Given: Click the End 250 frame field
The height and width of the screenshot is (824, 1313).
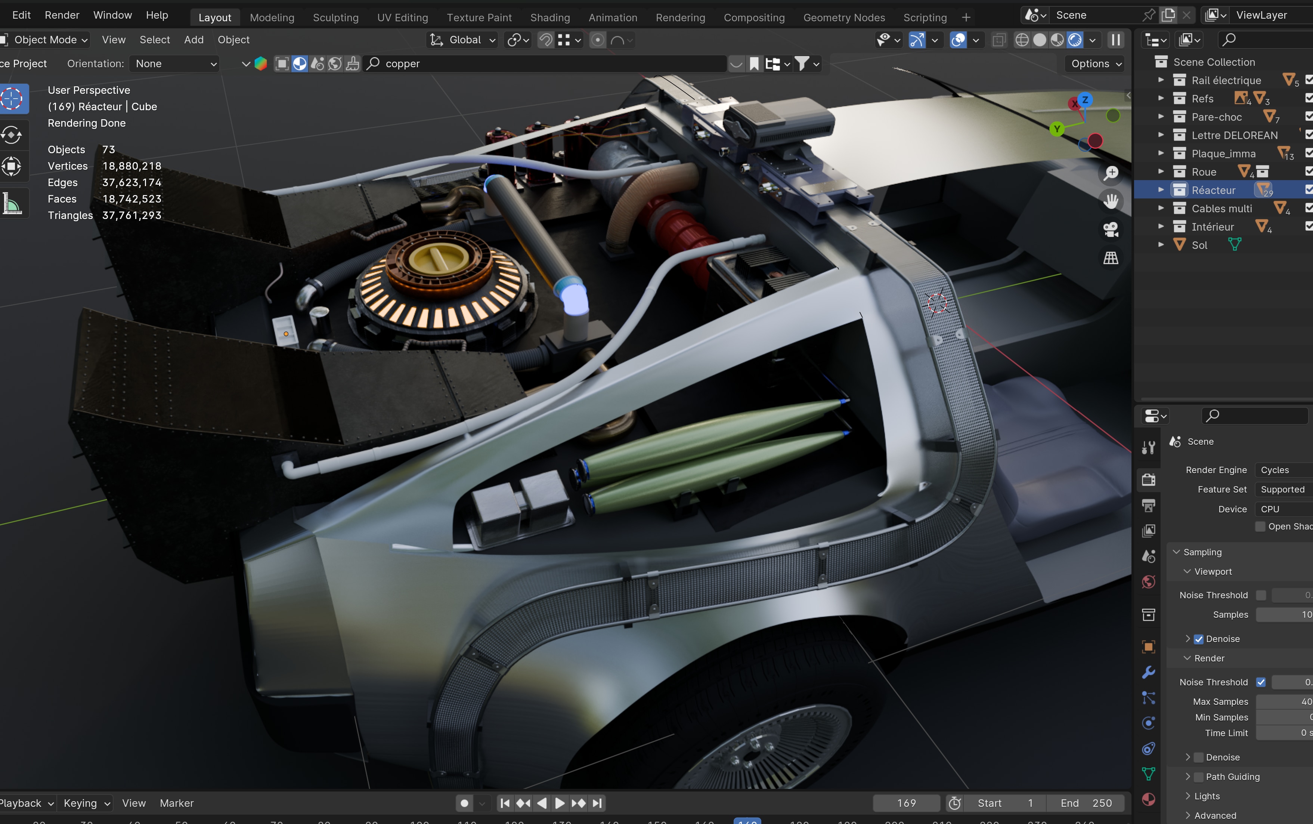Looking at the screenshot, I should click(x=1086, y=803).
